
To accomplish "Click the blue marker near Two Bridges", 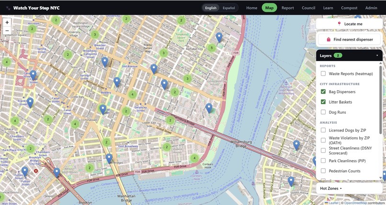I will point(109,158).
